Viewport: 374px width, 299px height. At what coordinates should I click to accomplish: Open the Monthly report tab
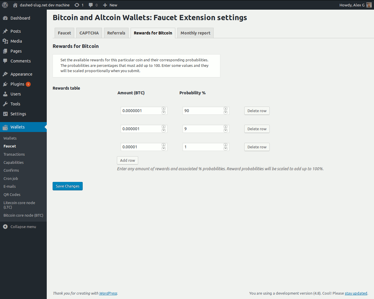(x=195, y=33)
